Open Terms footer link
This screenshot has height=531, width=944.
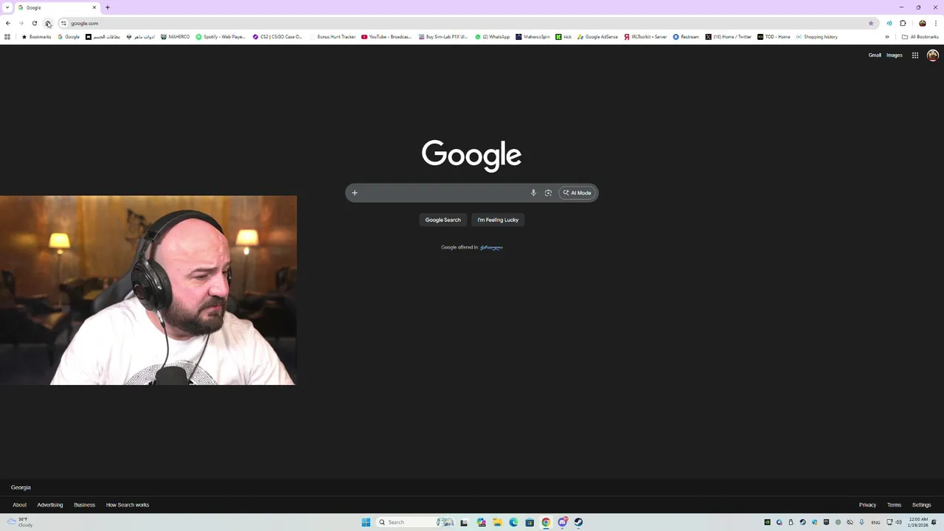(x=894, y=505)
